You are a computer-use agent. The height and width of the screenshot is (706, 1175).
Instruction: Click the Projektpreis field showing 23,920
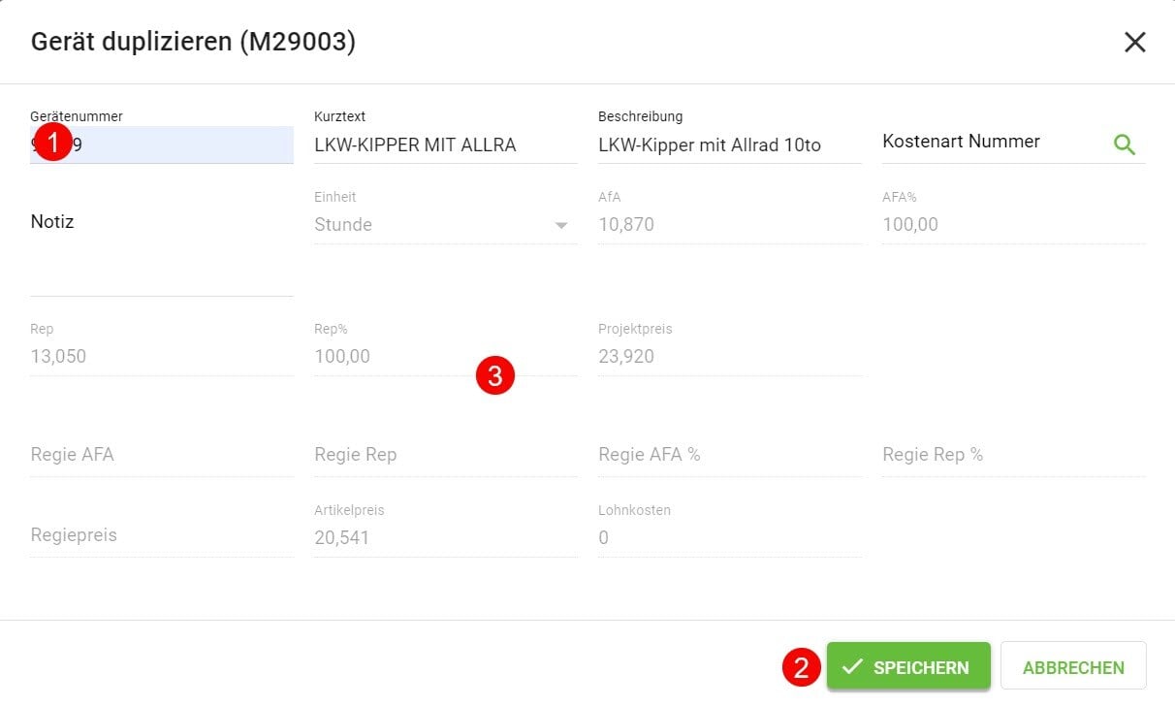pos(728,356)
